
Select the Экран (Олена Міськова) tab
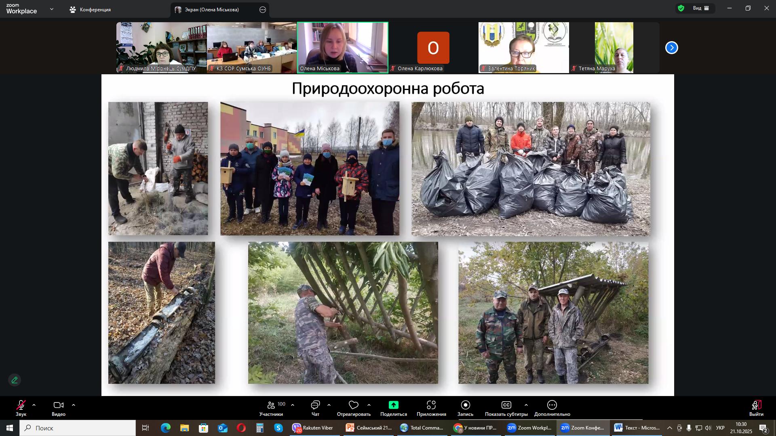click(212, 10)
